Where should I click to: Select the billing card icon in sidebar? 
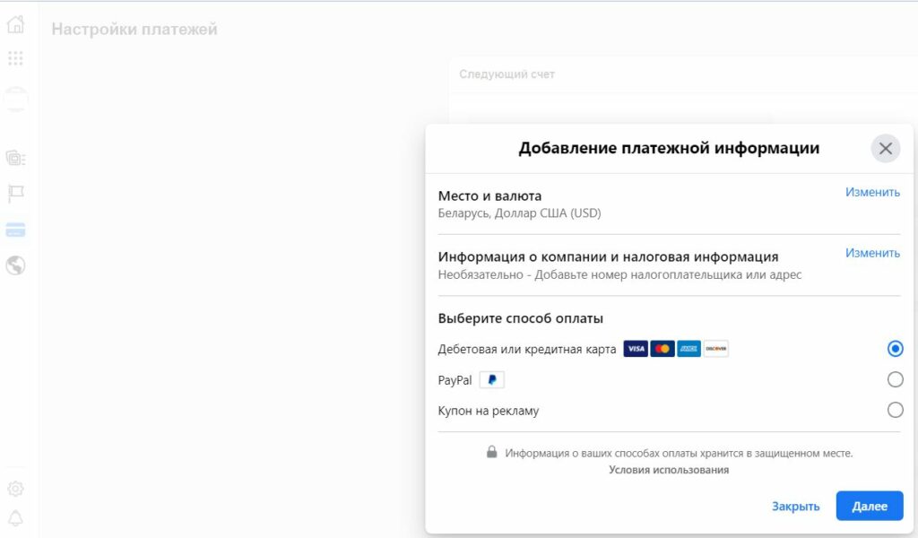[16, 230]
